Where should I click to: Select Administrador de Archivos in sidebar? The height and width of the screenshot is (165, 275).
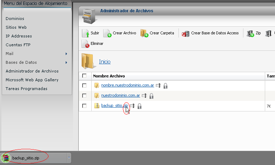click(x=32, y=71)
